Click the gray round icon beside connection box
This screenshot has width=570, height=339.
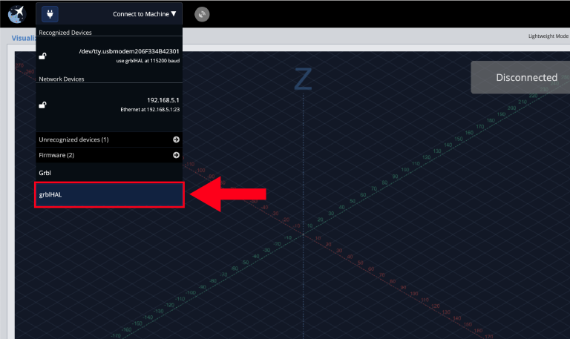click(202, 14)
